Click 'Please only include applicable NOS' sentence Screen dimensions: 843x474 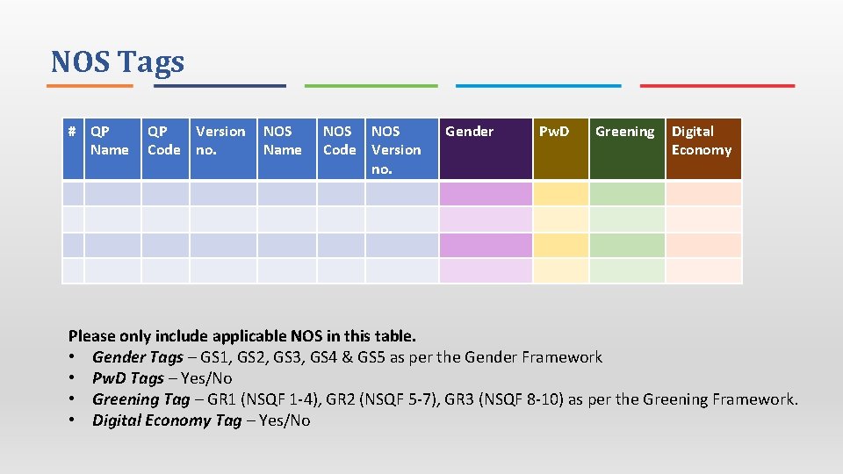242,336
